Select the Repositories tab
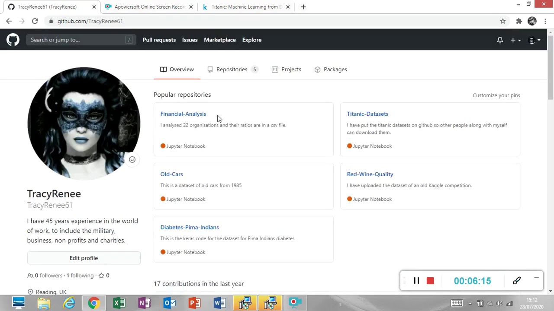The width and height of the screenshot is (554, 311). click(x=232, y=70)
